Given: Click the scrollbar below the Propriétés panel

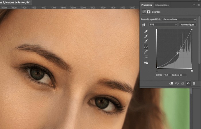Looking at the screenshot, I should 191,91.
